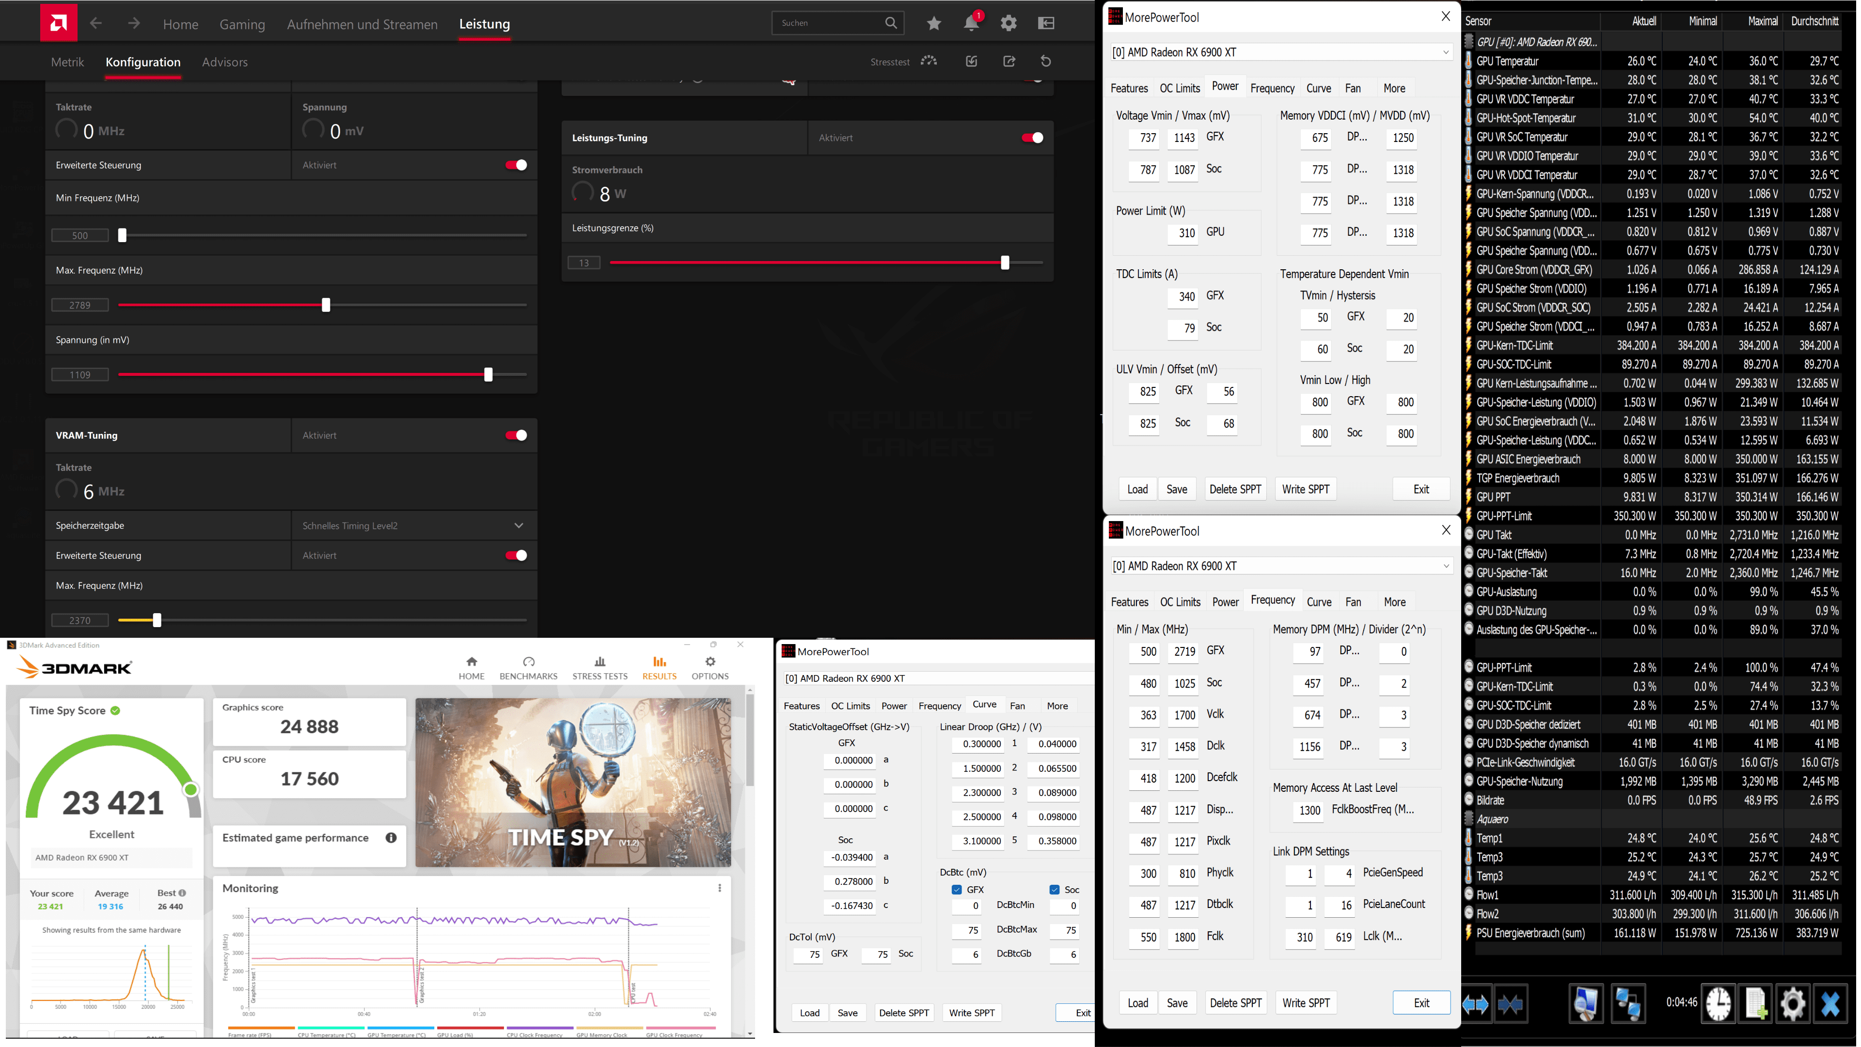The image size is (1861, 1047).
Task: Click the AMD notifications bell icon
Action: tap(970, 23)
